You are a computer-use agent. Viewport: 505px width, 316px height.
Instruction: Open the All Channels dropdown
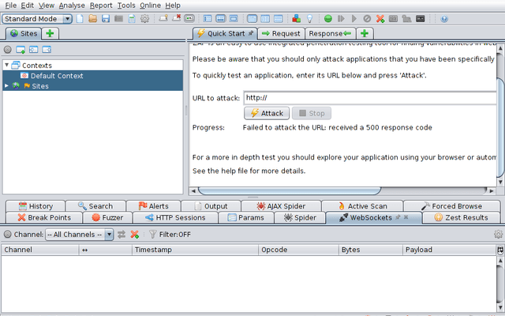coord(79,235)
